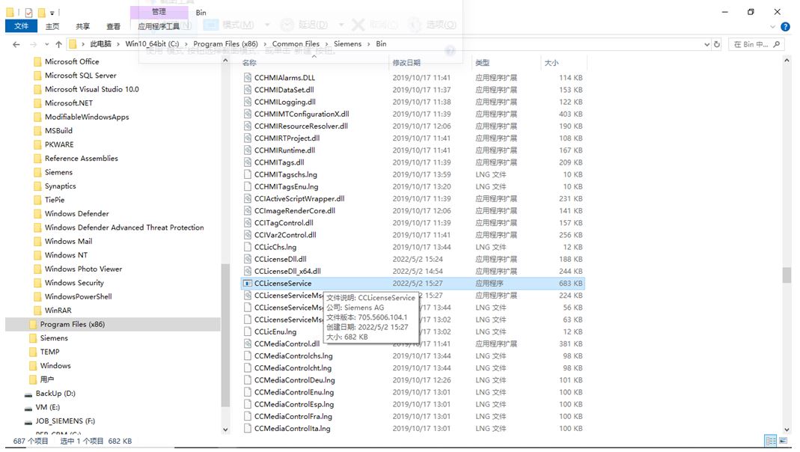Open the 文件 menu
Screen dimensions: 800x452
pos(21,26)
